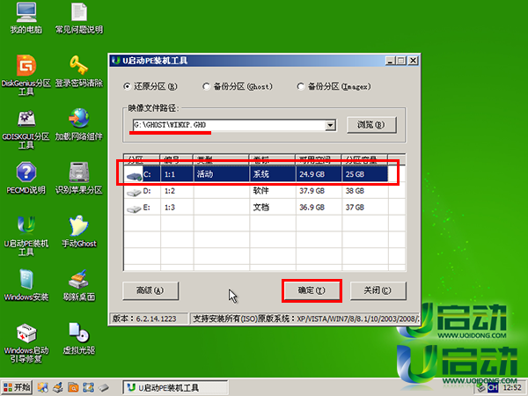The height and width of the screenshot is (396, 528).
Task: Click 关闭(C) close button
Action: 378,290
